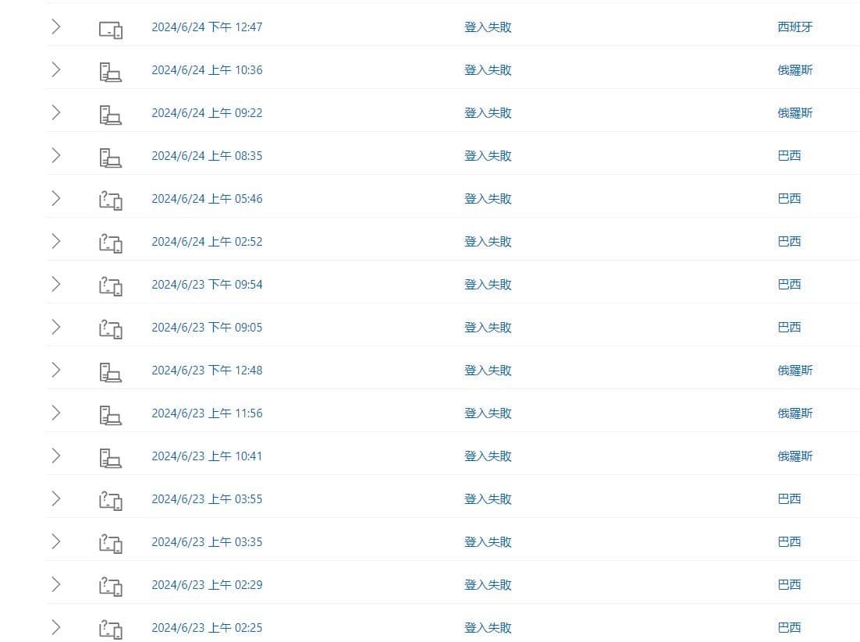Viewport: 860px width, 642px height.
Task: Open the 2024/6/24 上午 10:36 timestamp link
Action: 207,70
